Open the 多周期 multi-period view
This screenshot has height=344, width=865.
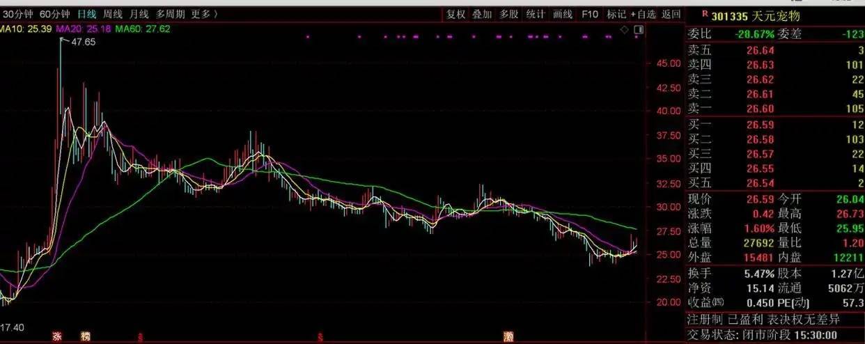(170, 14)
